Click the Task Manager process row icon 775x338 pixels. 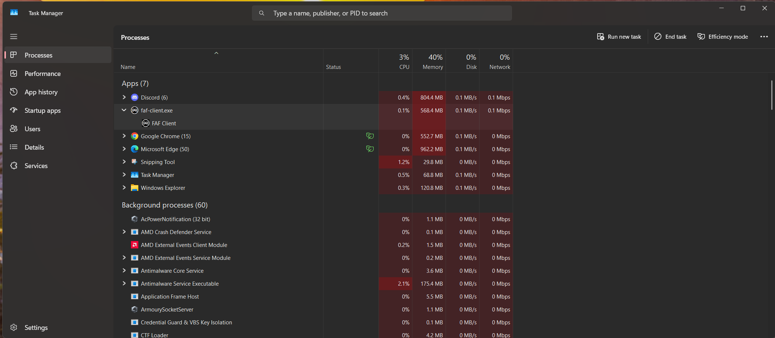click(135, 175)
